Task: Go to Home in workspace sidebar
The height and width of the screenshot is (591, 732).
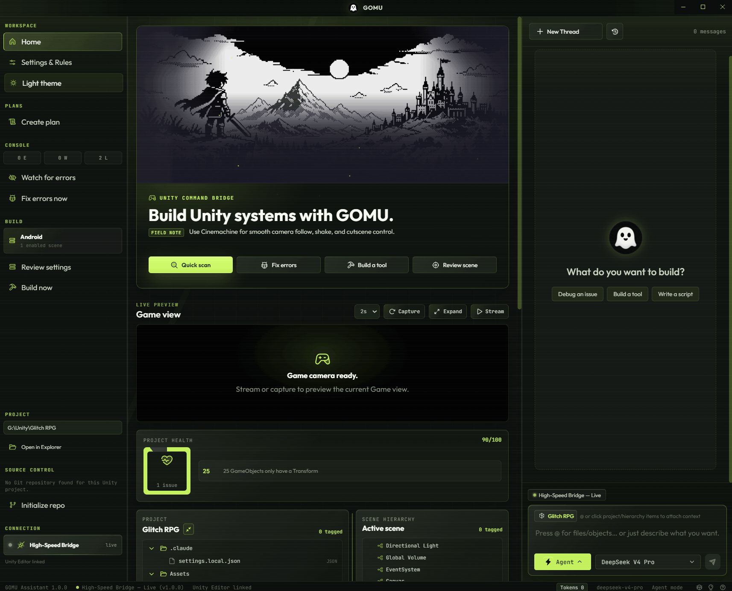Action: click(x=63, y=42)
